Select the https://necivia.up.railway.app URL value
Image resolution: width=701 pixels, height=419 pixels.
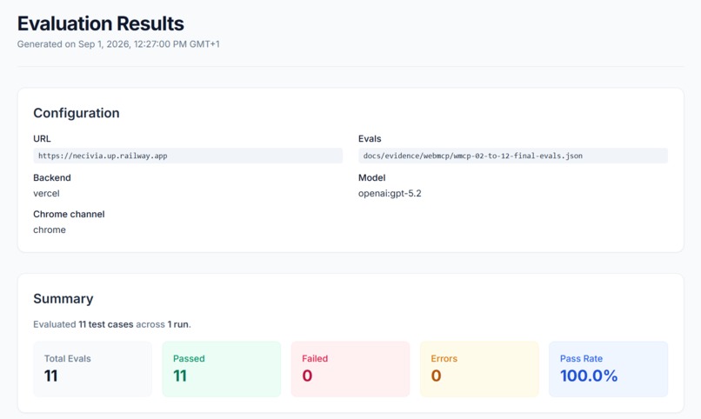click(x=188, y=156)
